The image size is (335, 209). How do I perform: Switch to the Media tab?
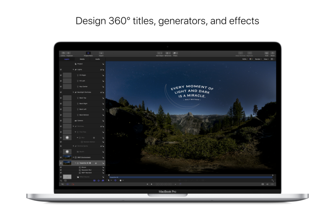click(82, 59)
